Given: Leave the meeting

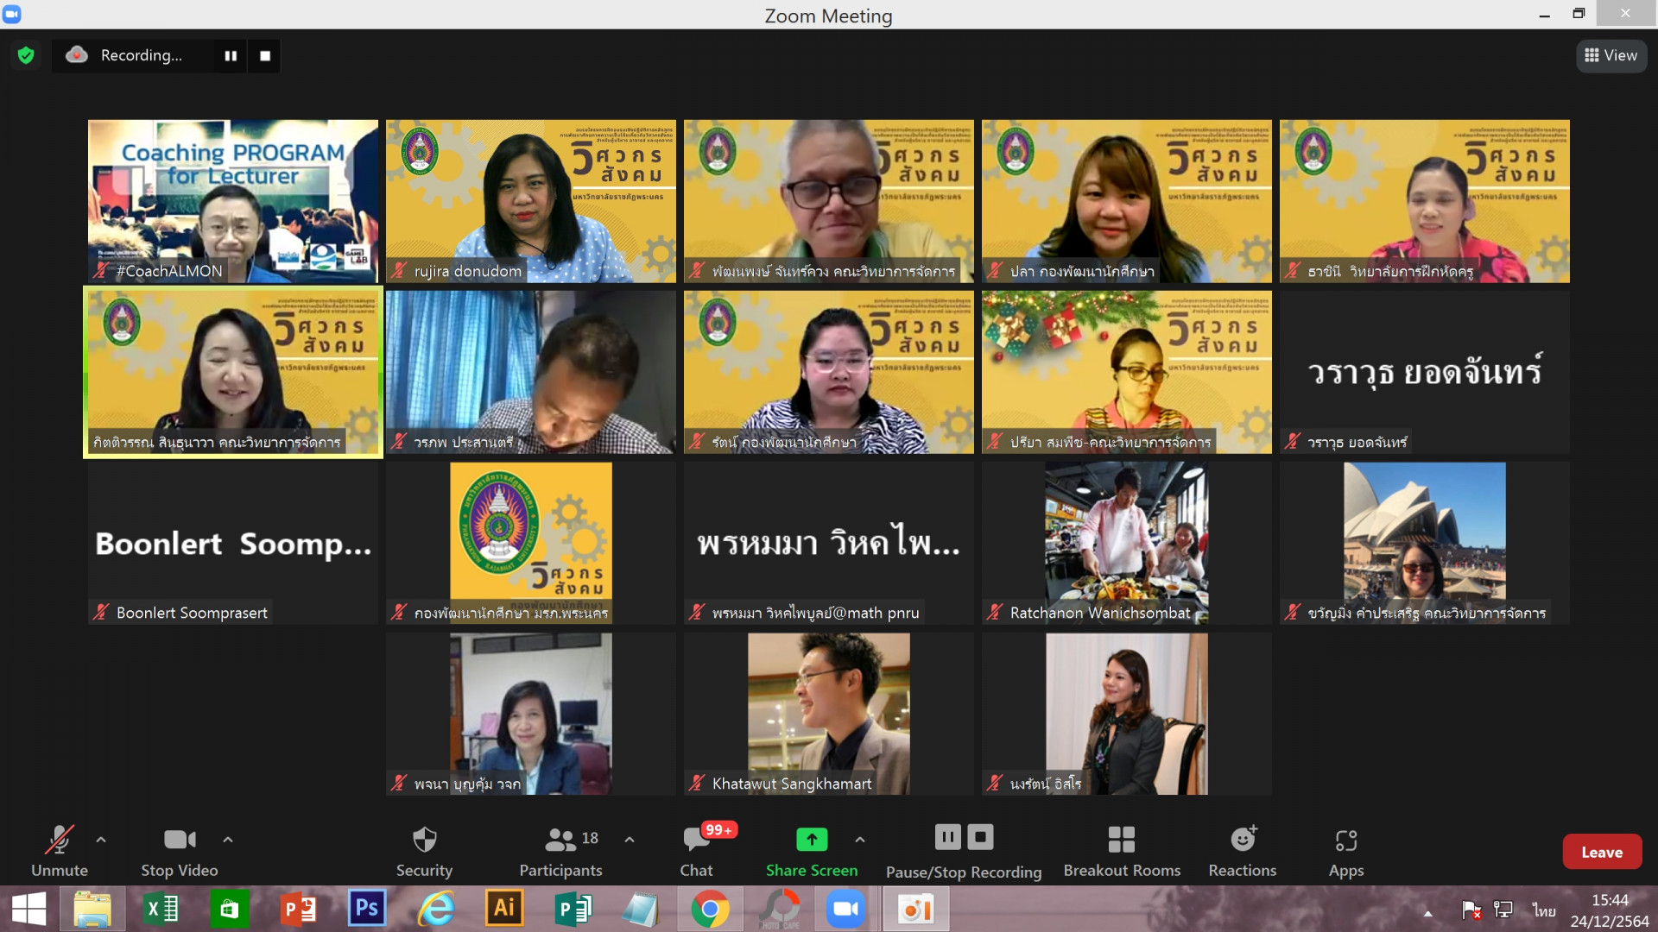Looking at the screenshot, I should (1602, 852).
